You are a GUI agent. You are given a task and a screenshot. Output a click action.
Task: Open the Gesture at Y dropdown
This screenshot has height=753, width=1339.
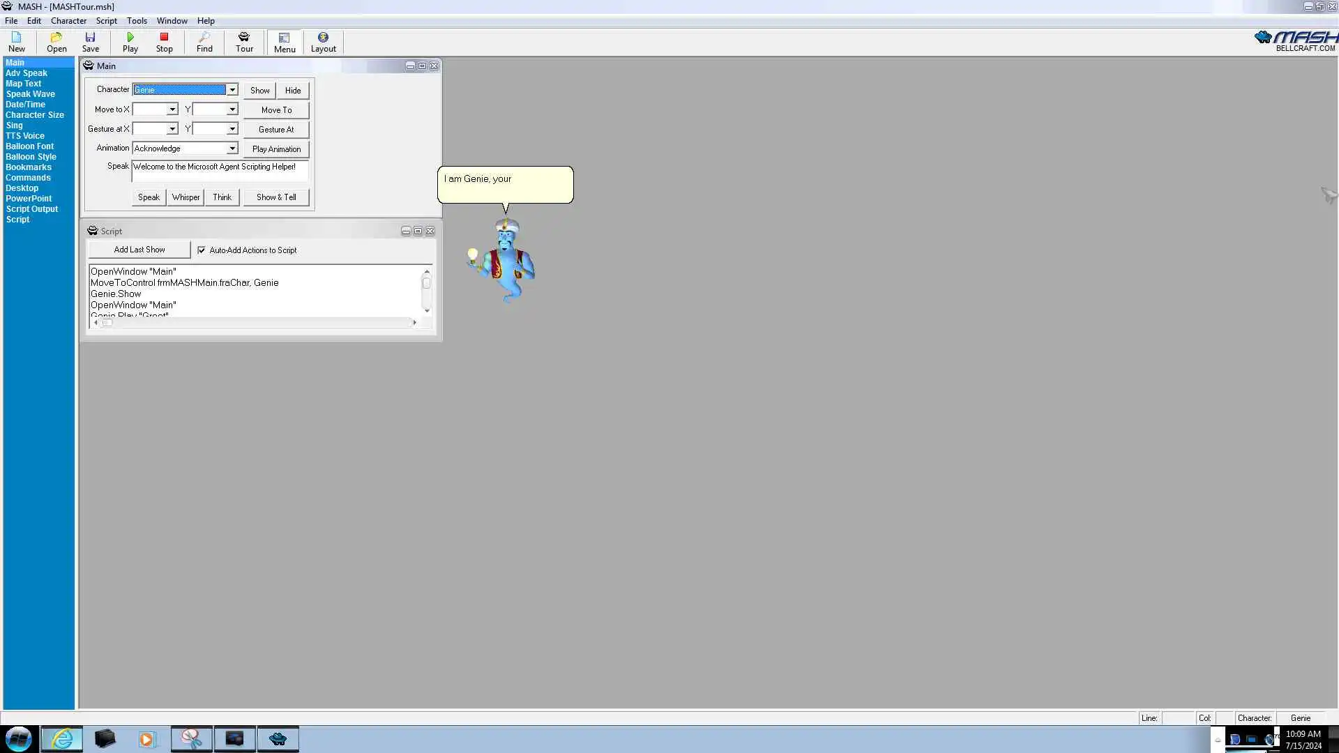pyautogui.click(x=232, y=129)
